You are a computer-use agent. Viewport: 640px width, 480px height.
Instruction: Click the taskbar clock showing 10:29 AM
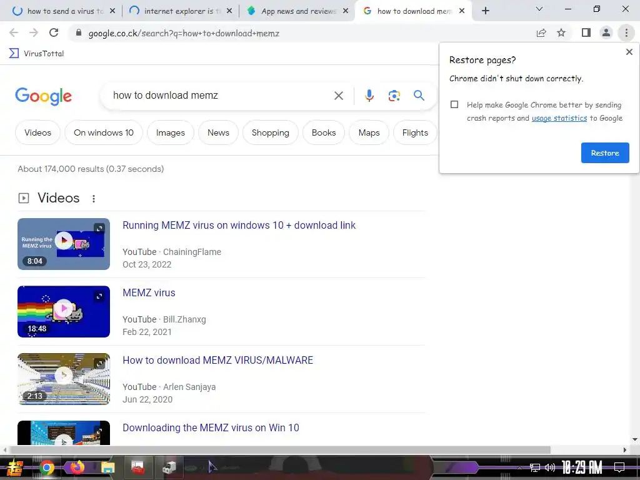coord(581,467)
